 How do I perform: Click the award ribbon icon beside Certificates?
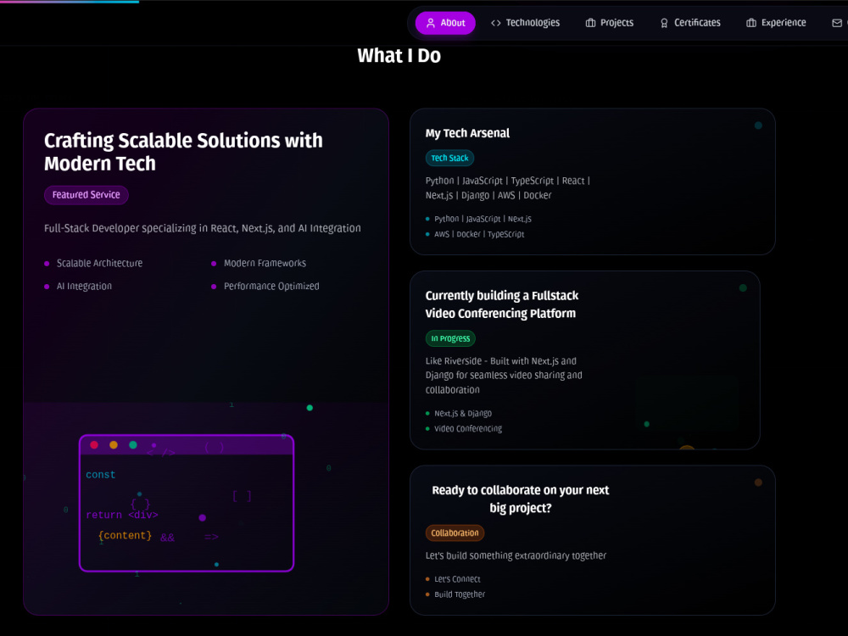(x=664, y=23)
